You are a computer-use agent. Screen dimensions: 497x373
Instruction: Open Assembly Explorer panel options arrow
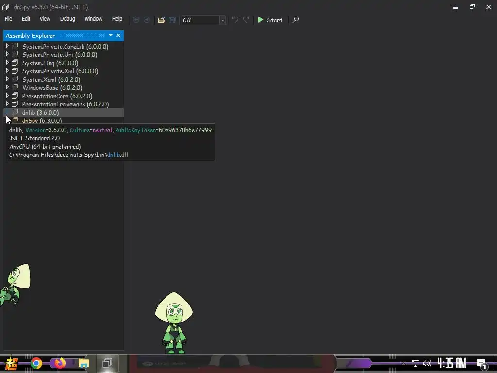pos(111,35)
